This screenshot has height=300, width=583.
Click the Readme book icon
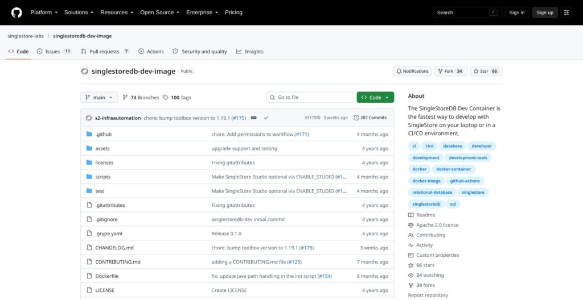coord(411,215)
